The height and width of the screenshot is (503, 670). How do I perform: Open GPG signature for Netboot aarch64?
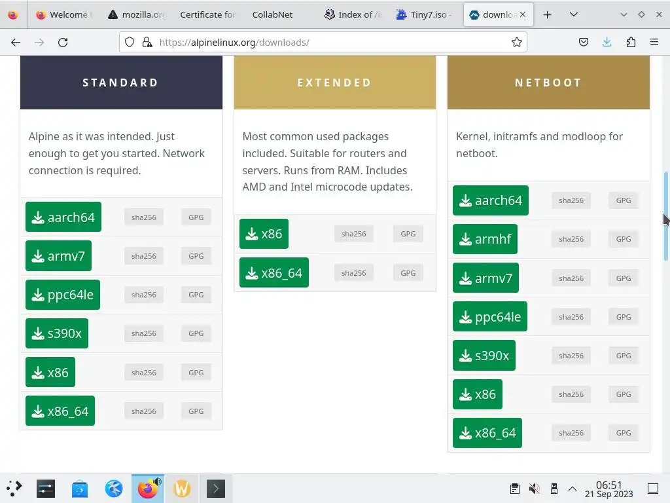(624, 200)
